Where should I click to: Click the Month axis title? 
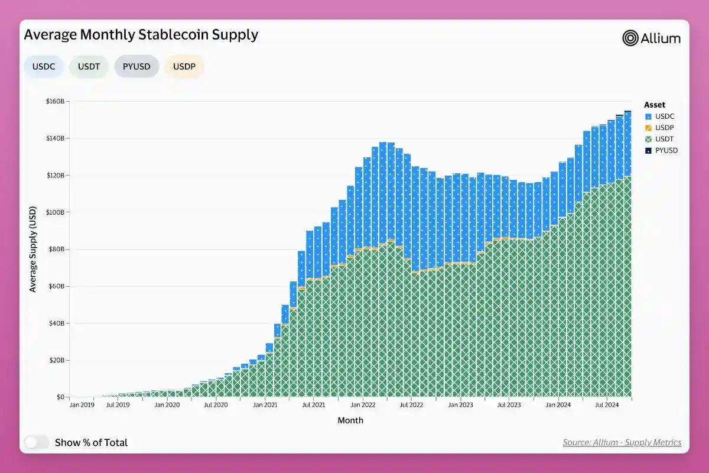tap(350, 420)
